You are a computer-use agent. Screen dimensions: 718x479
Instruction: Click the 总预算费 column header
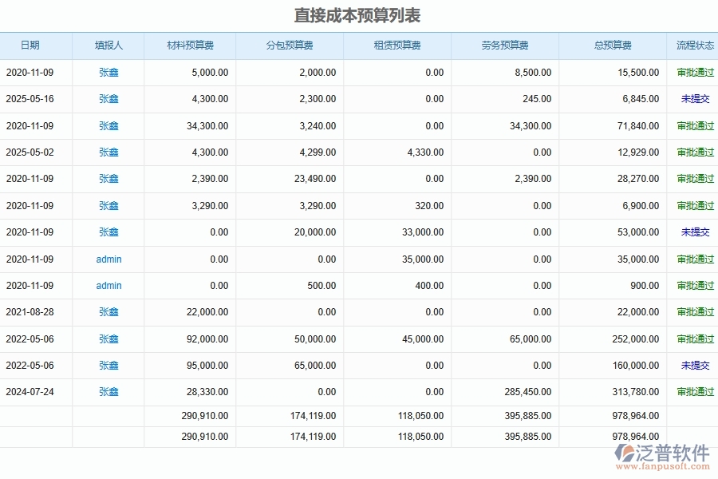(611, 46)
